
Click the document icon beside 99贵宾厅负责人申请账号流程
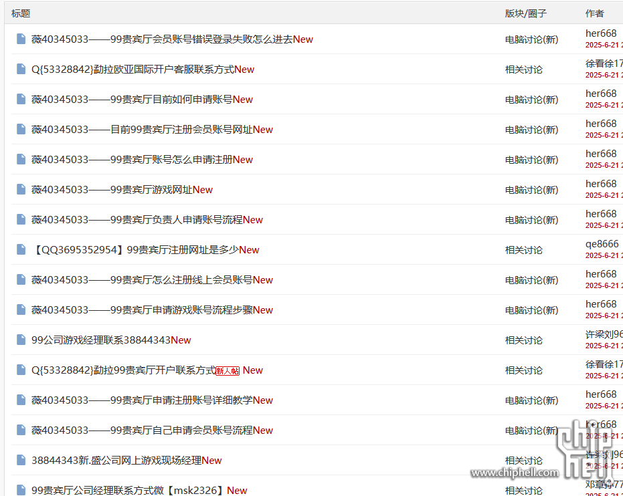click(x=21, y=219)
